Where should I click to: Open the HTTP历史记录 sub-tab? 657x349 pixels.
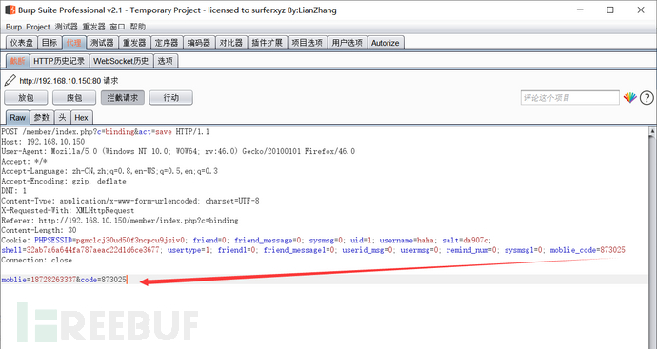point(59,61)
